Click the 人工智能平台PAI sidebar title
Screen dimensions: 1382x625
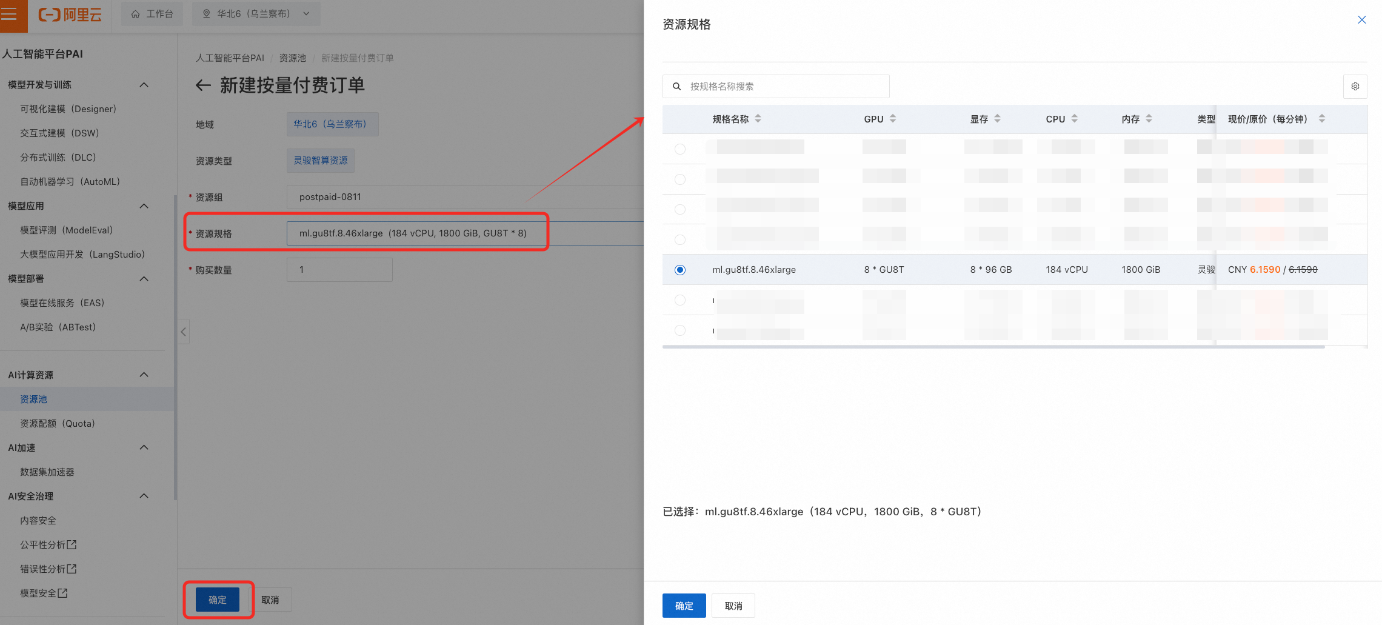click(42, 54)
